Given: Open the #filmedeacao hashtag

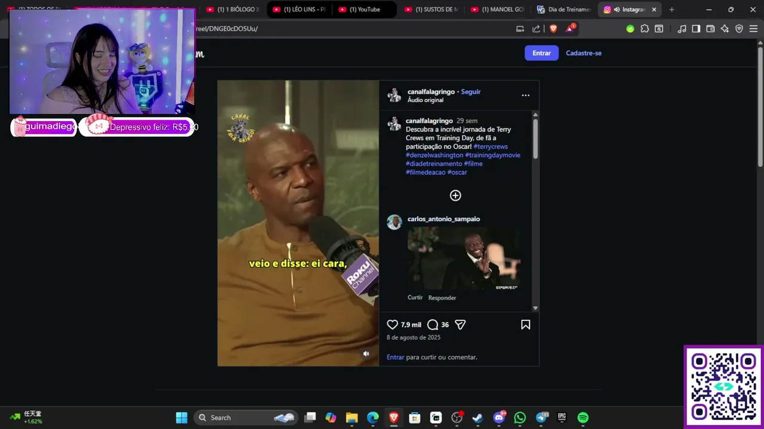Looking at the screenshot, I should 426,172.
